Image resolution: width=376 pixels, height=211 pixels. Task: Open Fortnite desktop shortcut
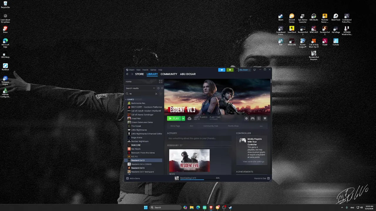336,42
